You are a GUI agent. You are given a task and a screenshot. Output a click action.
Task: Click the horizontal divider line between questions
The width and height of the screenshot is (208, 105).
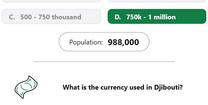[x=104, y=62]
